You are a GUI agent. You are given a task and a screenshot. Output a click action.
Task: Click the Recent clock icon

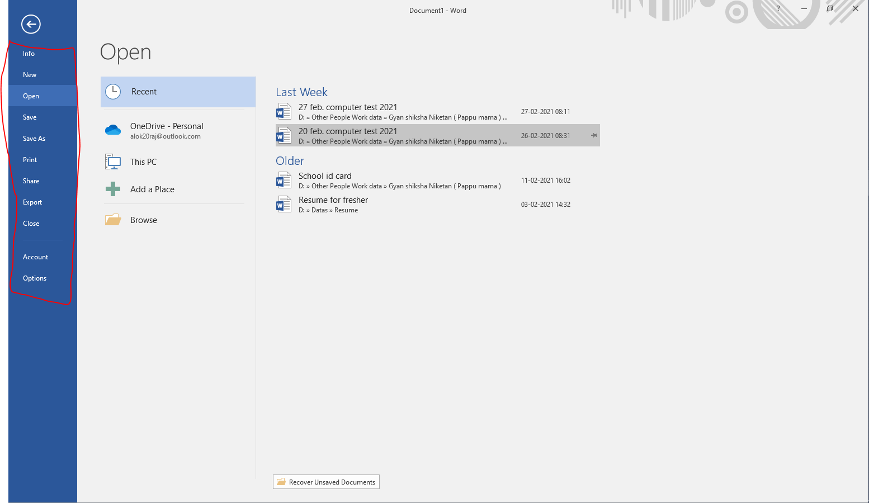pos(113,91)
